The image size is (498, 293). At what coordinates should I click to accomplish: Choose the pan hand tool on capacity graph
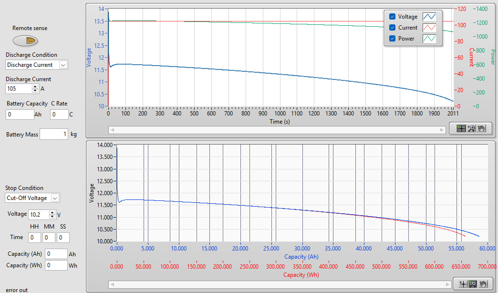483,283
